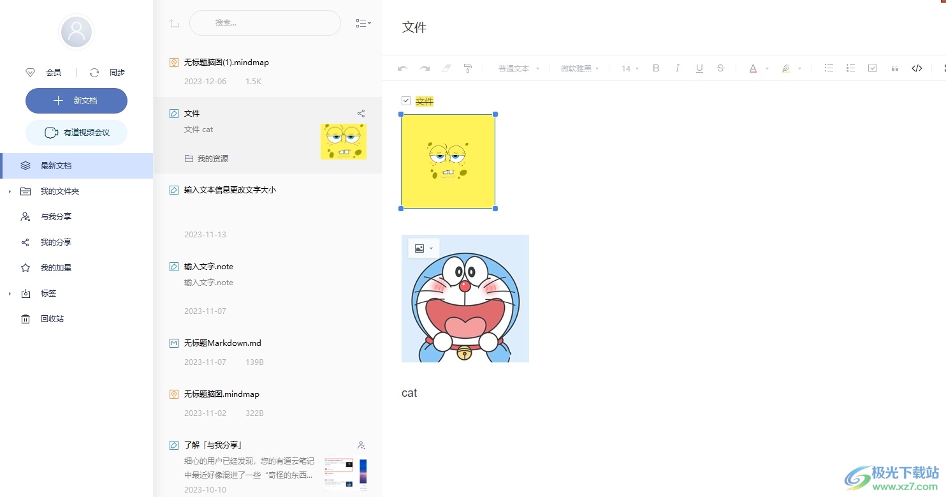Insert a block quote
This screenshot has width=946, height=497.
(895, 68)
